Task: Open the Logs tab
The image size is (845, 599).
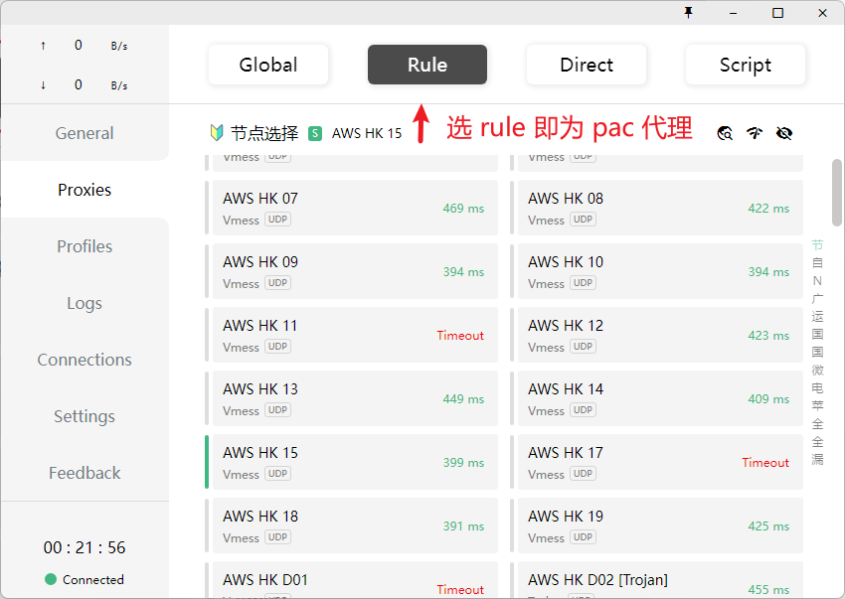Action: pos(84,303)
